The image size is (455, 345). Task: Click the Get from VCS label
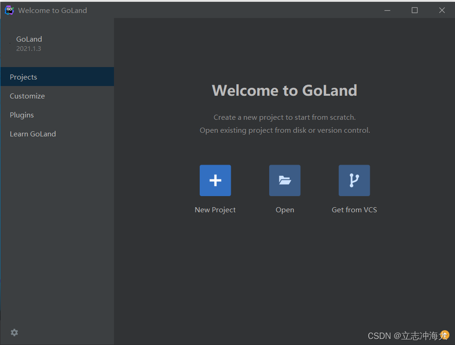(354, 209)
